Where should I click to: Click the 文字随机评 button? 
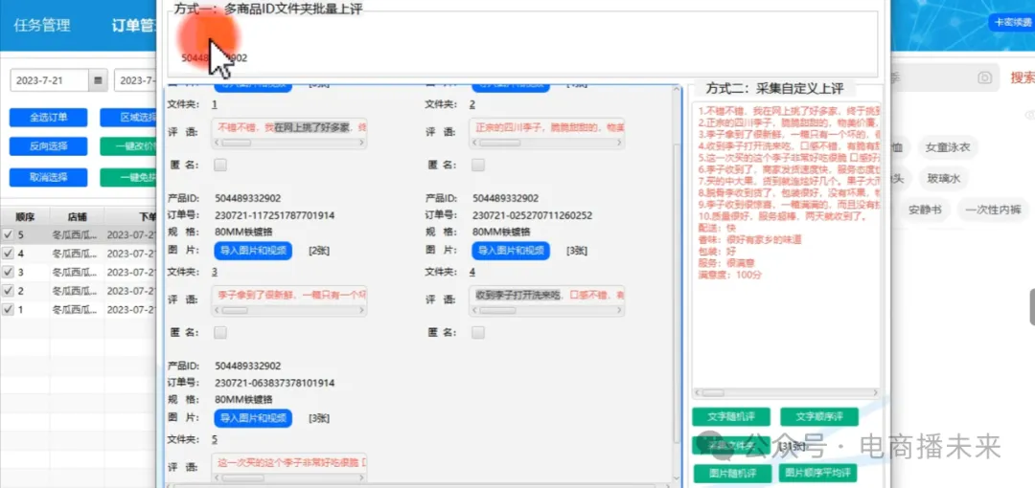(x=731, y=416)
